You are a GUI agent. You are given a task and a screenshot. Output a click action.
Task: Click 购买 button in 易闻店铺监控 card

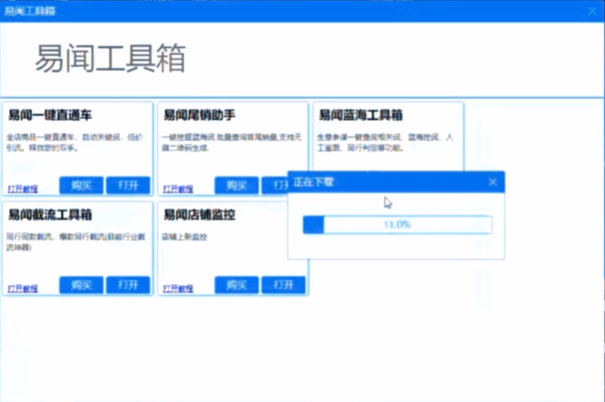(236, 285)
